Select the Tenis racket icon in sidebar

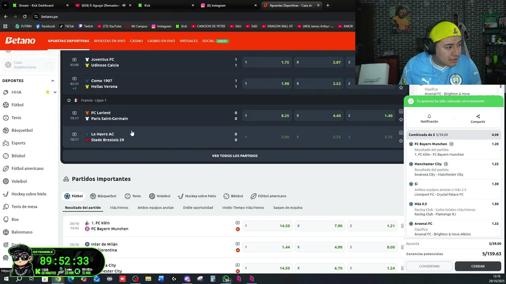[x=6, y=118]
